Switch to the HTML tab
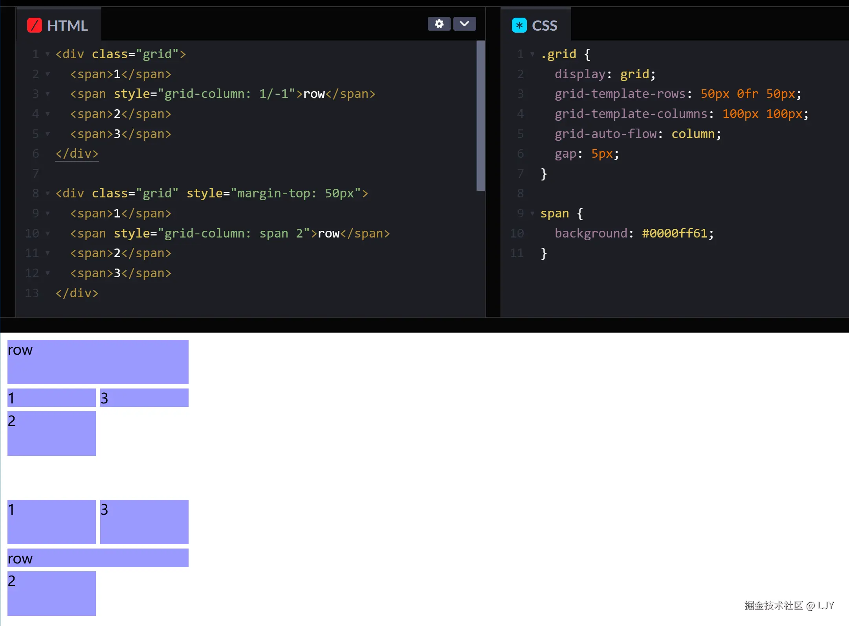Viewport: 849px width, 626px height. 67,25
